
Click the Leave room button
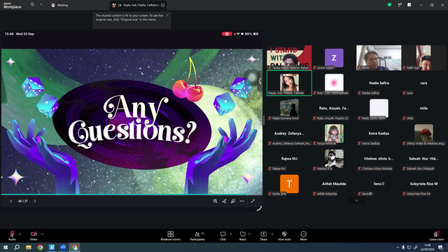[x=437, y=236]
